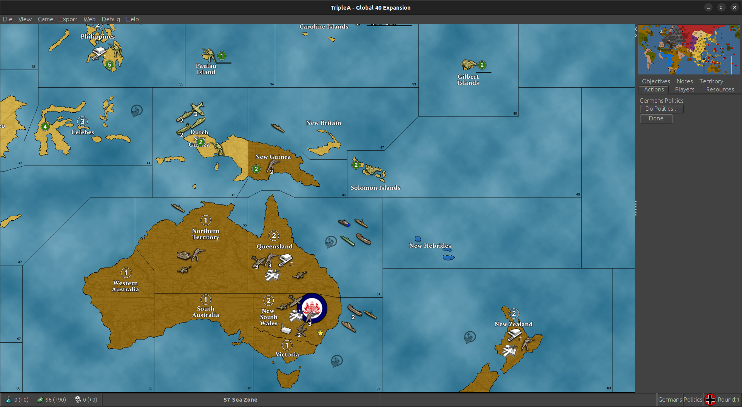Open the Export menu

pos(68,19)
